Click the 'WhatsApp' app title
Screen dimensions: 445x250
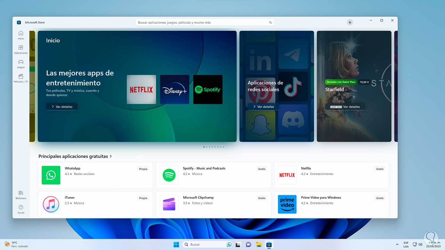[x=73, y=168]
